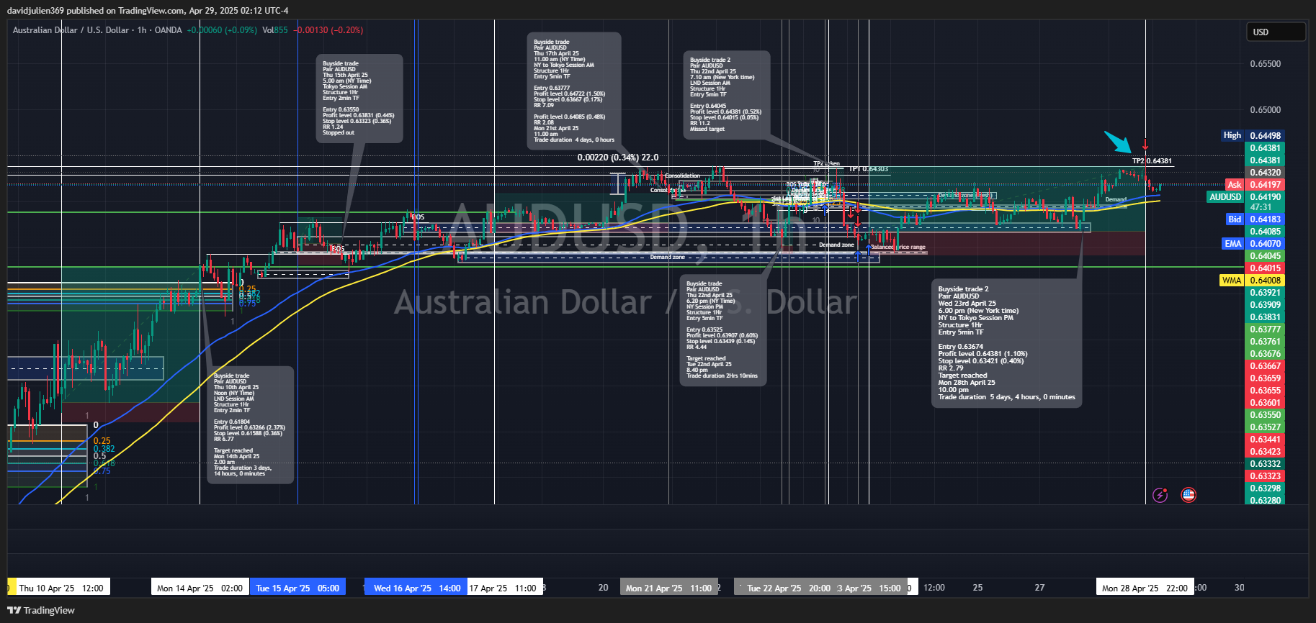Click the 0.63550 green price tag
The width and height of the screenshot is (1316, 623).
point(1266,415)
